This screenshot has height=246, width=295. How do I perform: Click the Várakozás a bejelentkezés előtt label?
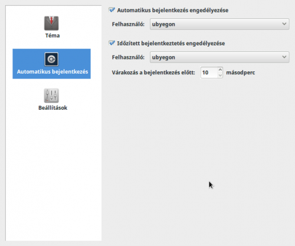tap(153, 73)
